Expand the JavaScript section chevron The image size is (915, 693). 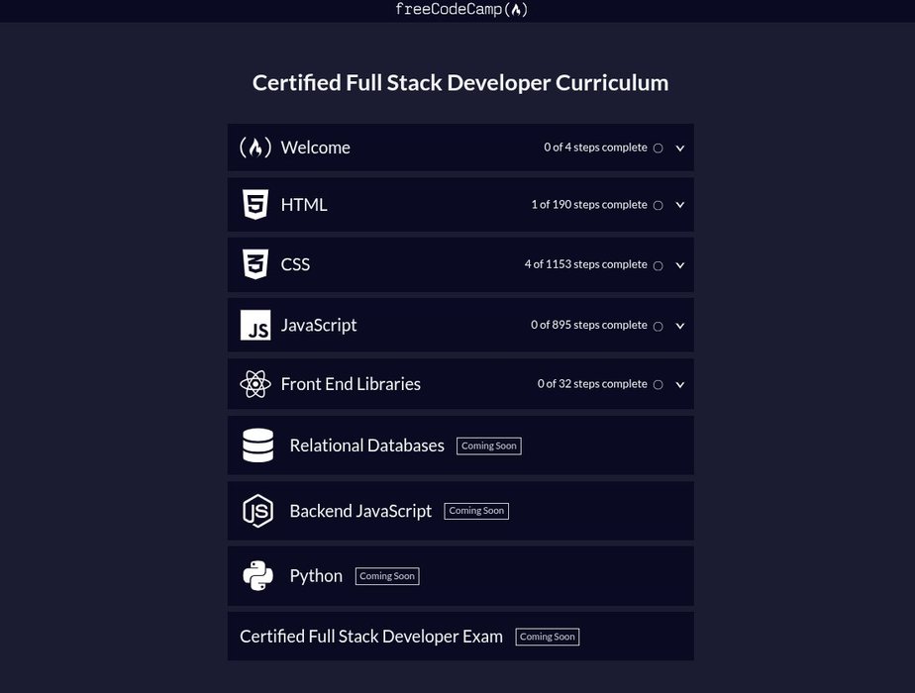680,326
